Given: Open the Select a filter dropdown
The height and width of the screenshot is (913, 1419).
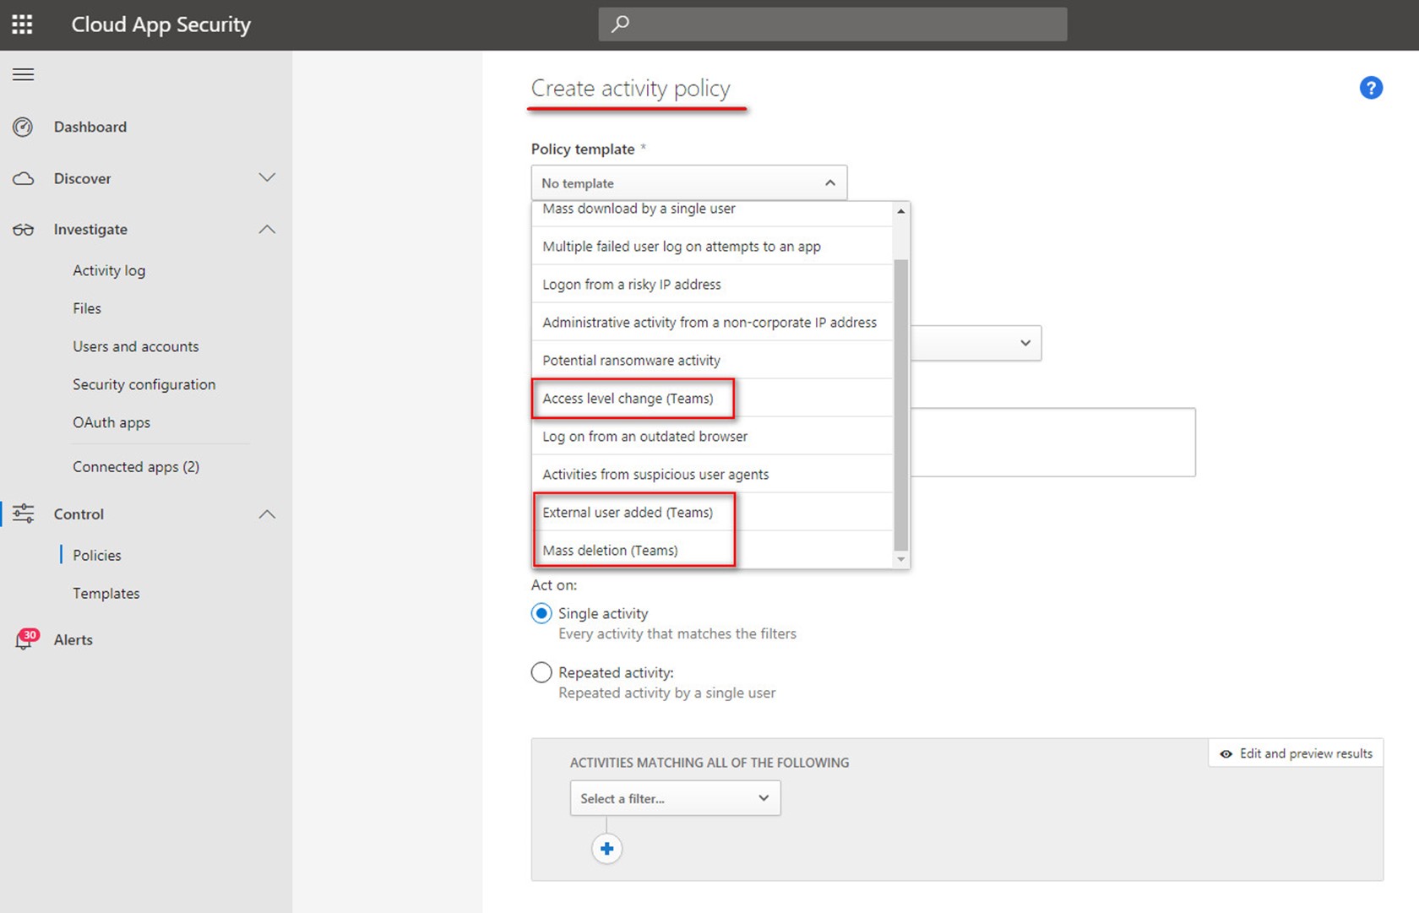Looking at the screenshot, I should pos(675,798).
